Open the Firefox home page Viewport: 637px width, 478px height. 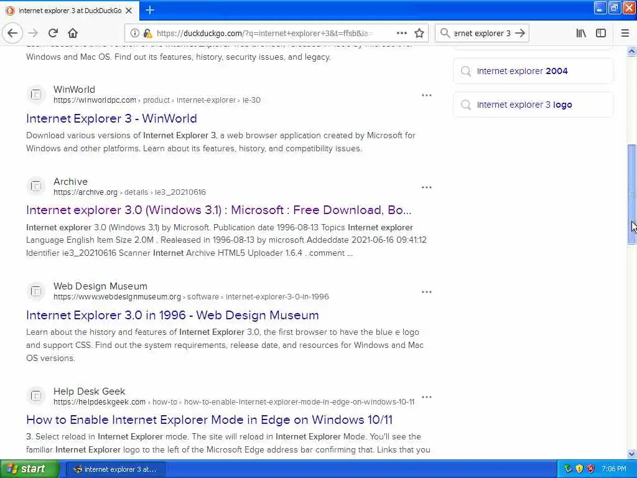tap(73, 34)
